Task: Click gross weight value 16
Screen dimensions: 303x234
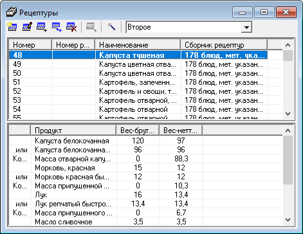Action: (x=138, y=195)
